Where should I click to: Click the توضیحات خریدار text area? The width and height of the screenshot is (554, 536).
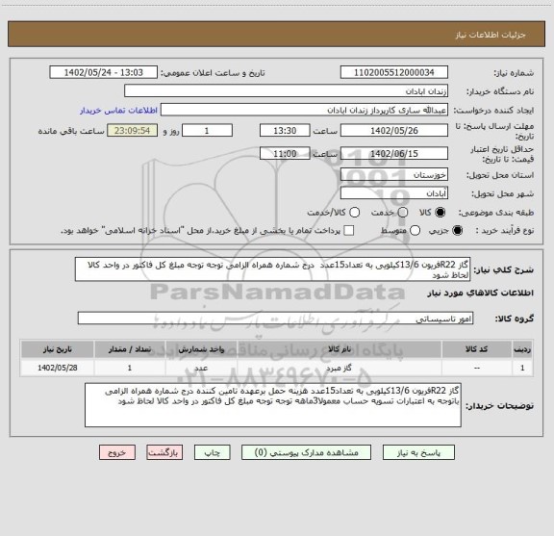tap(273, 405)
